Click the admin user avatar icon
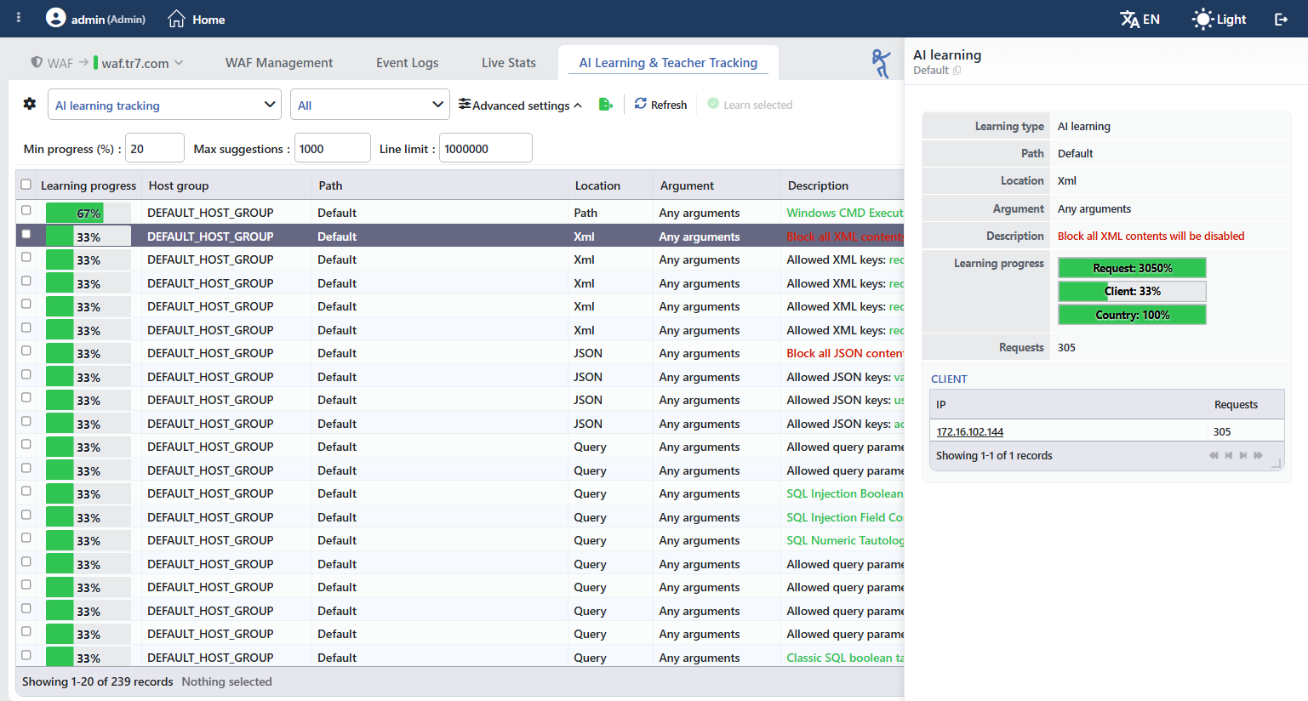The height and width of the screenshot is (701, 1308). pos(55,18)
